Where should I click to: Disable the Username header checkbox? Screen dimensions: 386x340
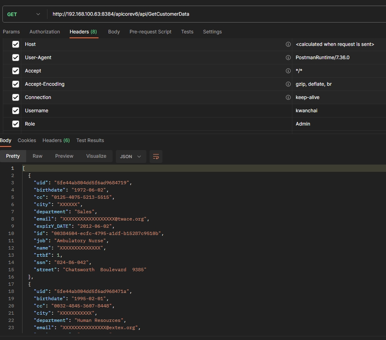[x=16, y=111]
